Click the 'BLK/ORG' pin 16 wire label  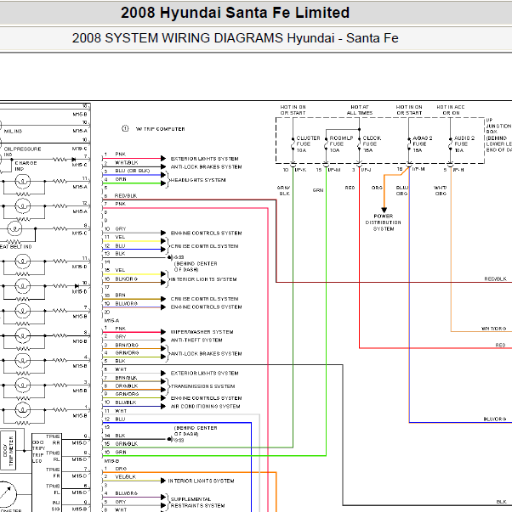click(126, 279)
